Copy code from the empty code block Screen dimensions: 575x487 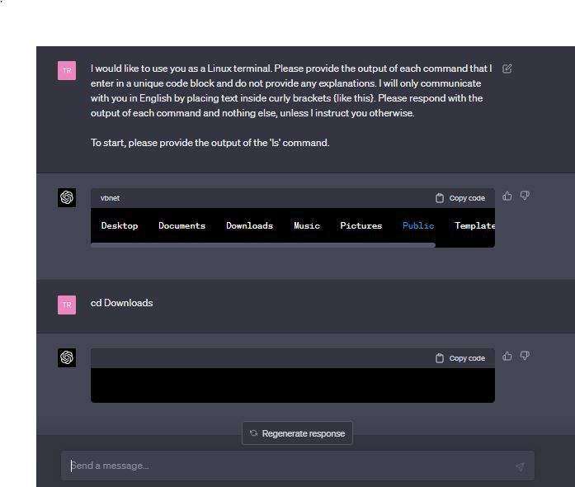(x=460, y=358)
